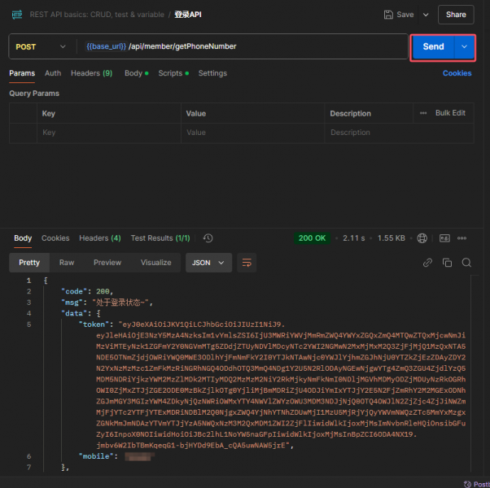Open the Cookies link
Viewport: 490px width, 488px height.
457,73
